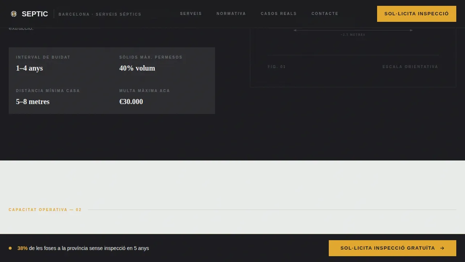Navigate to Contacte
Image resolution: width=465 pixels, height=262 pixels.
tap(325, 13)
